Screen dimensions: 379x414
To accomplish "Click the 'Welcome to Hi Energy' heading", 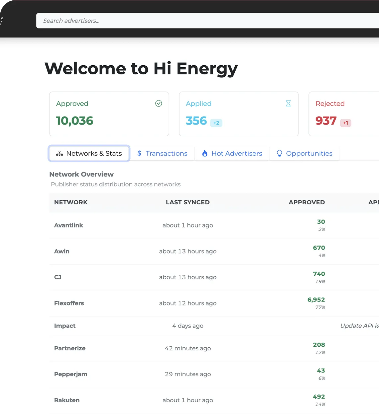I will pyautogui.click(x=141, y=69).
